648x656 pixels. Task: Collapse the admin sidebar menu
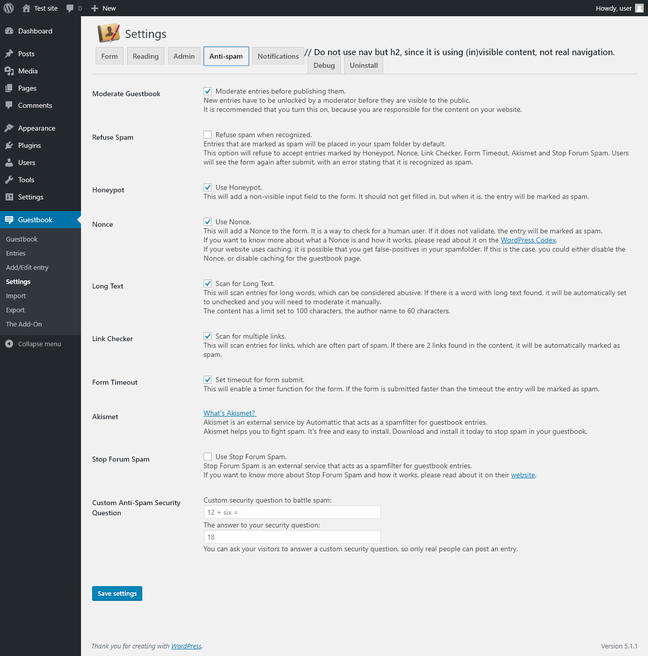(33, 344)
